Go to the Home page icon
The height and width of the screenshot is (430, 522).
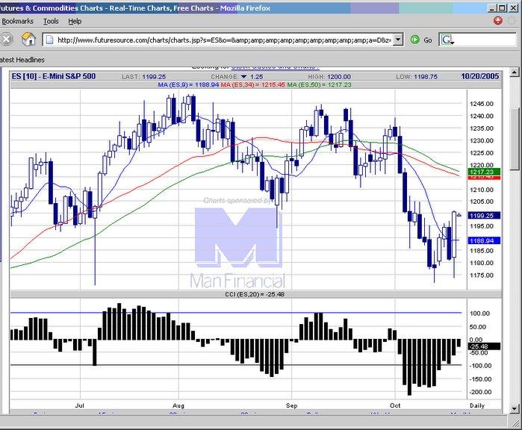[x=28, y=40]
